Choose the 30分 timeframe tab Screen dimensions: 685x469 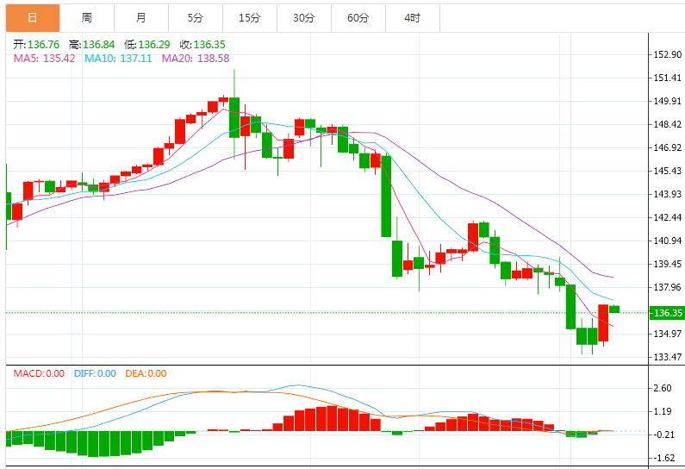click(303, 18)
